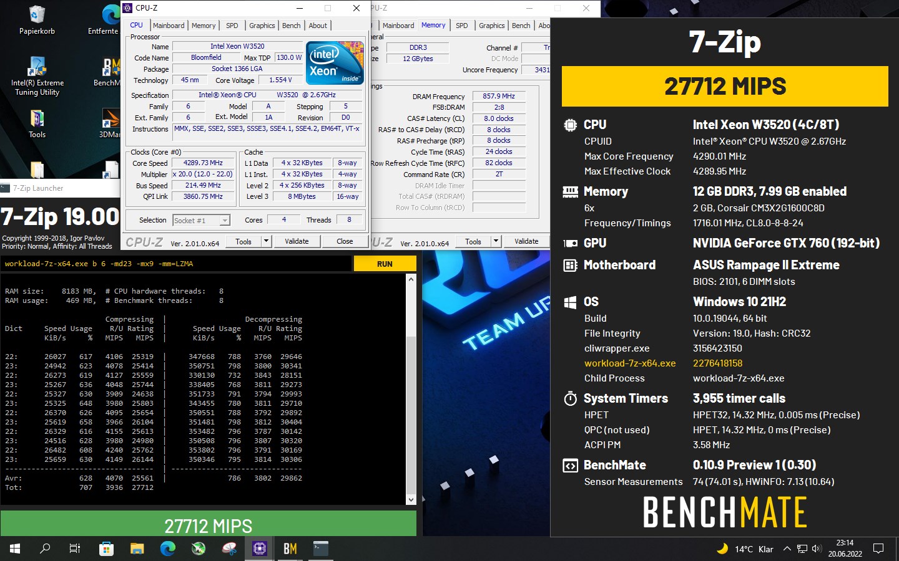
Task: Open File Explorer from taskbar
Action: 137,549
